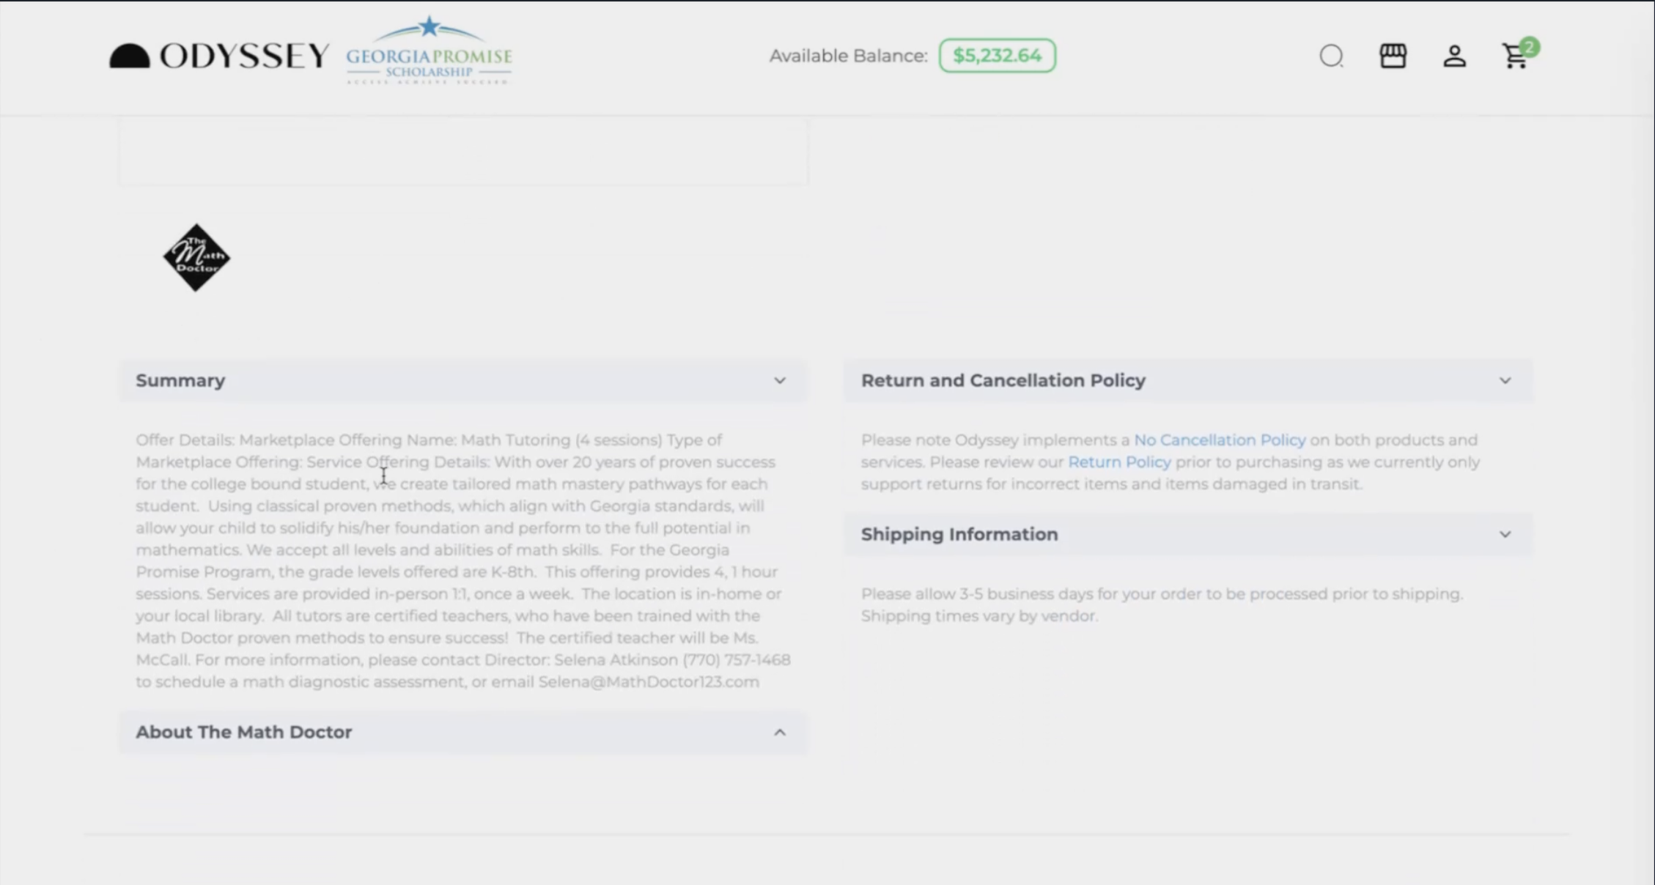
Task: Click the $5,232.64 available balance badge
Action: pos(998,56)
